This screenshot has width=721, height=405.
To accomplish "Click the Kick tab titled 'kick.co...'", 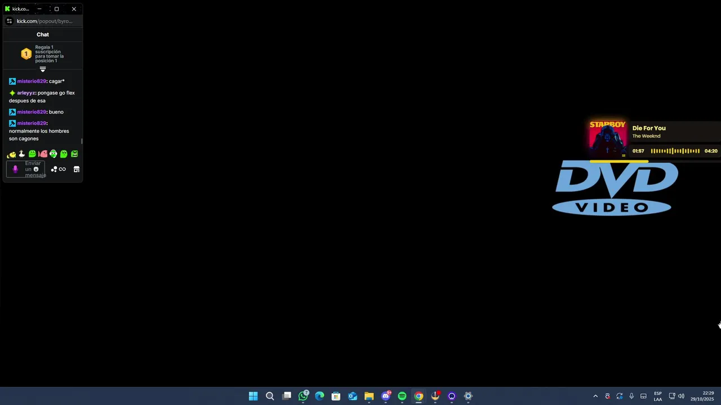I will pyautogui.click(x=17, y=9).
